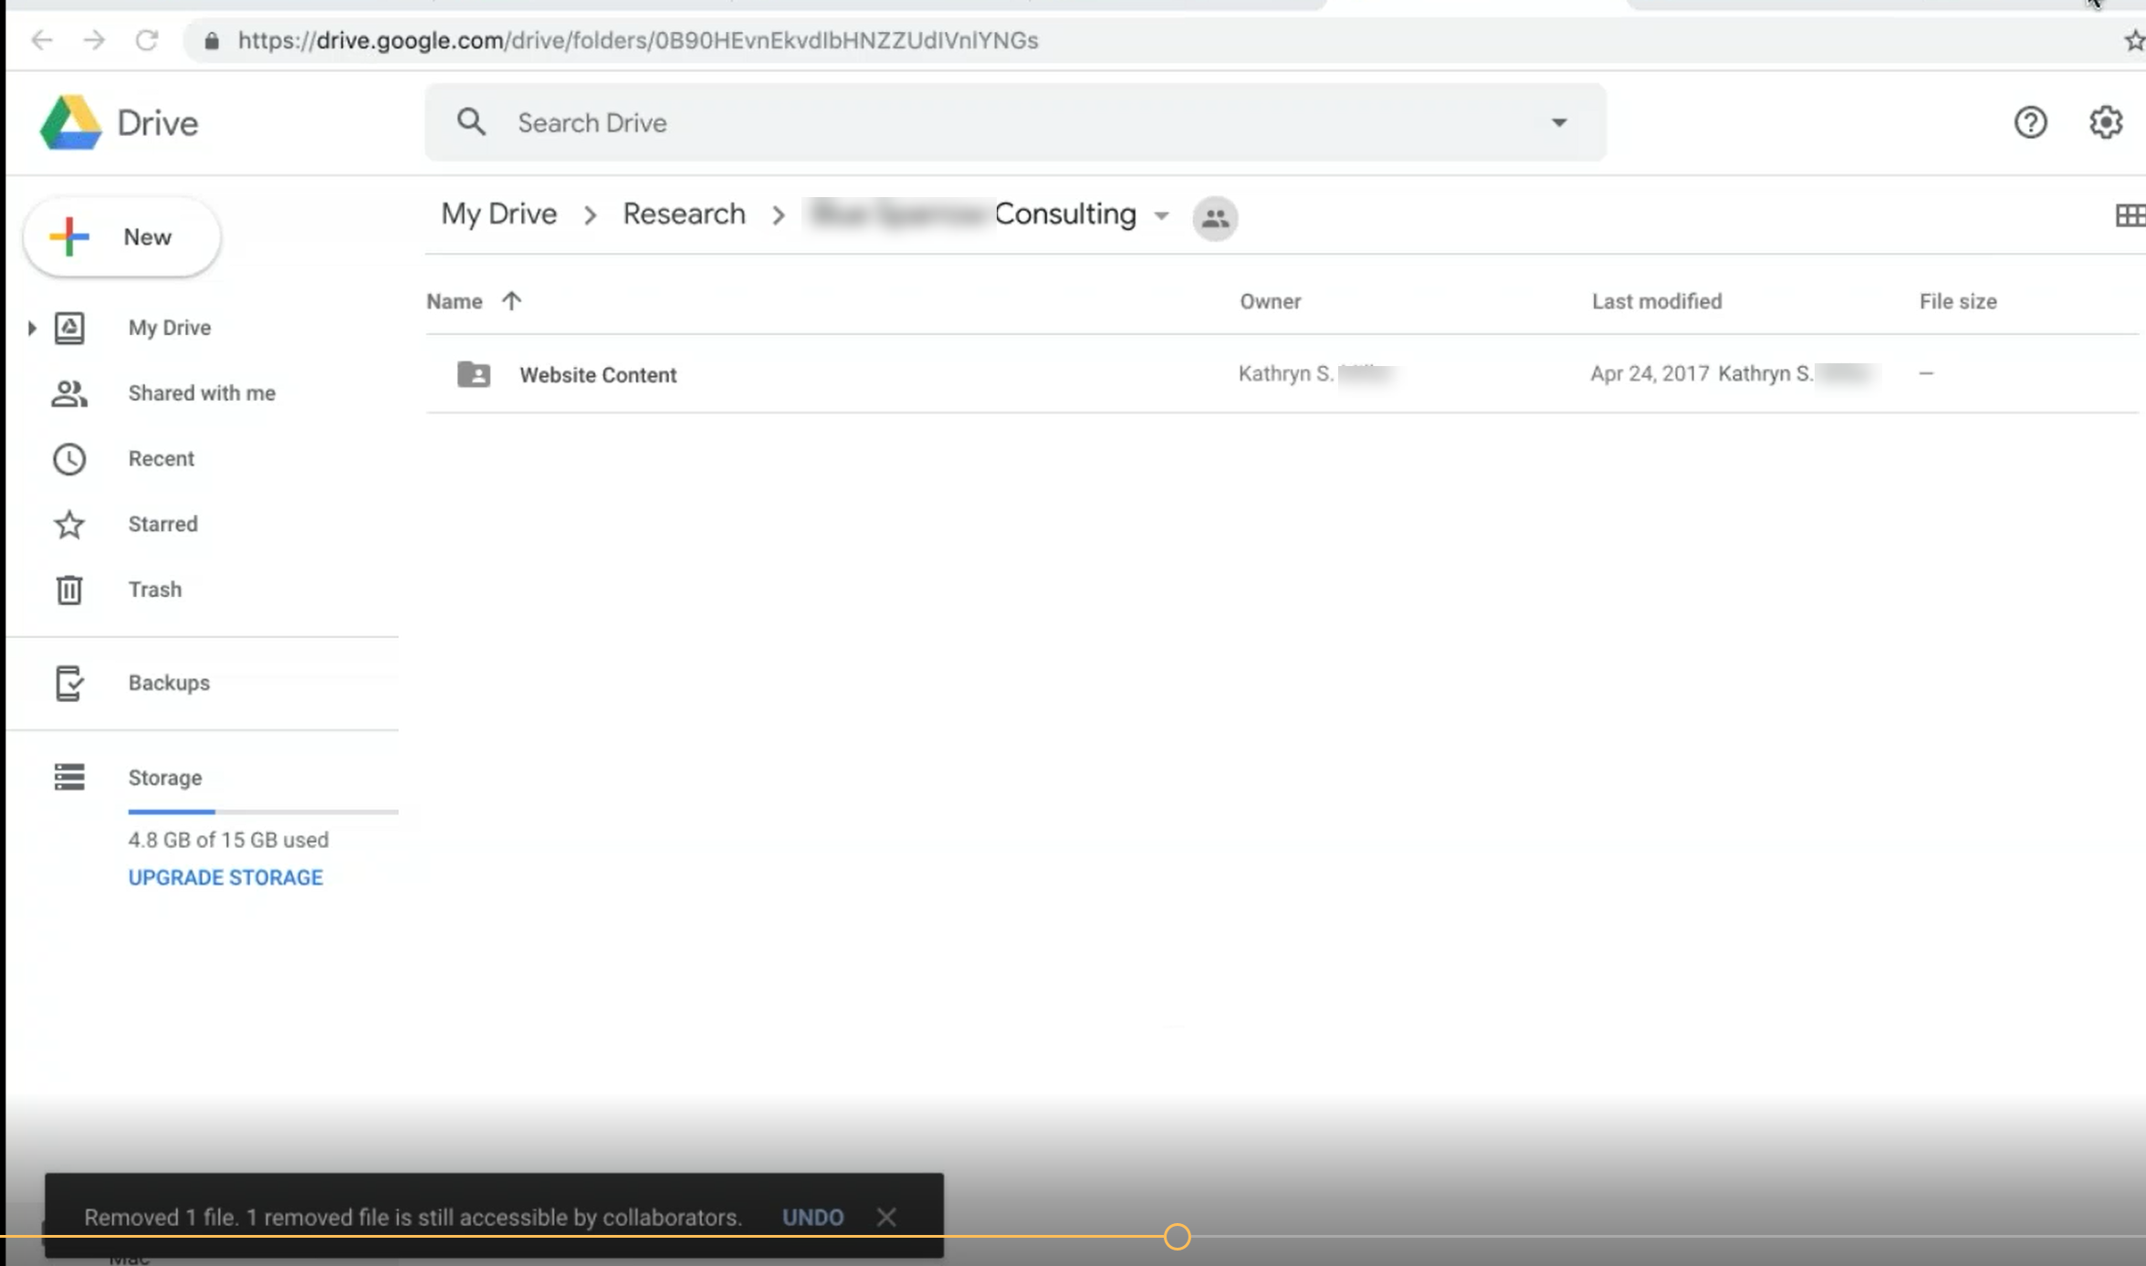2146x1266 pixels.
Task: Open Trash section
Action: click(155, 590)
